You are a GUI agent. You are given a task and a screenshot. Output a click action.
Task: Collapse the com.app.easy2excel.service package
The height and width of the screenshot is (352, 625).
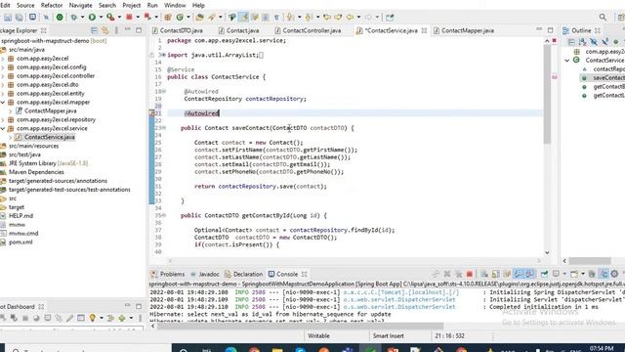tap(2, 128)
